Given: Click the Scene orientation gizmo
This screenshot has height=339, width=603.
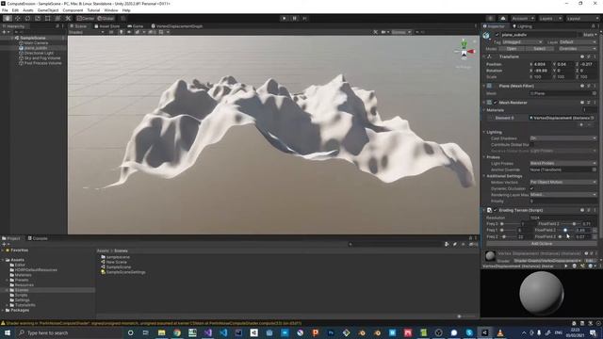Looking at the screenshot, I should [x=464, y=51].
